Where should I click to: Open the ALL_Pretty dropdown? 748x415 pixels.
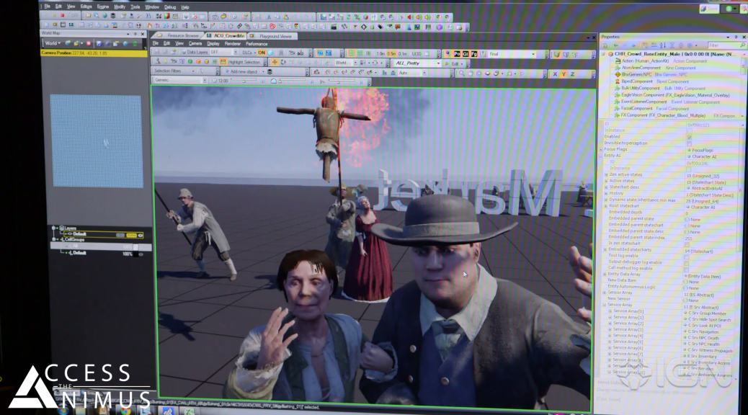click(417, 63)
